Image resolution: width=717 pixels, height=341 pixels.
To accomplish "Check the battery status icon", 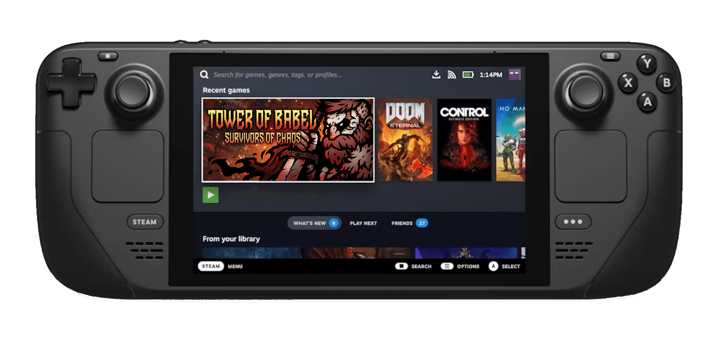I will coord(468,74).
